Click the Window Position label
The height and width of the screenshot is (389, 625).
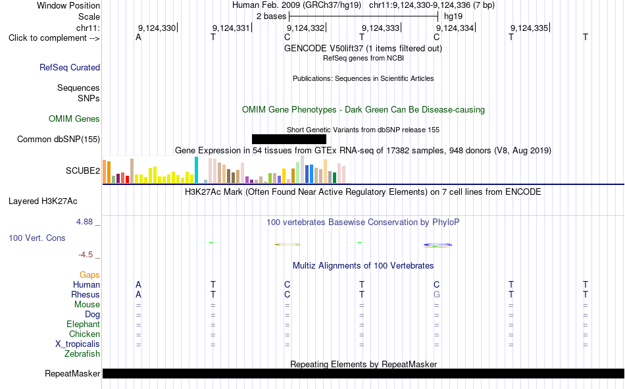[68, 5]
